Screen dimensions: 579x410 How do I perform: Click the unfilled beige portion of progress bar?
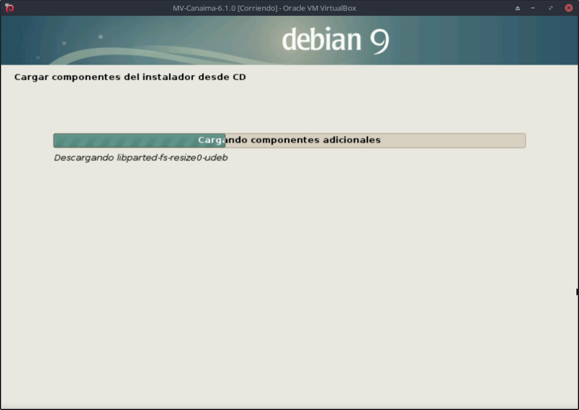pos(453,140)
